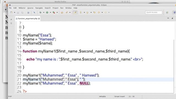176x99 pixels.
Task: Open the Window menu
Action: click(x=68, y=8)
